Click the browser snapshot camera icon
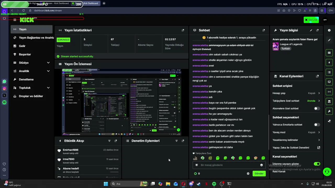Viewport: 335px width, 188px height. [x=284, y=10]
